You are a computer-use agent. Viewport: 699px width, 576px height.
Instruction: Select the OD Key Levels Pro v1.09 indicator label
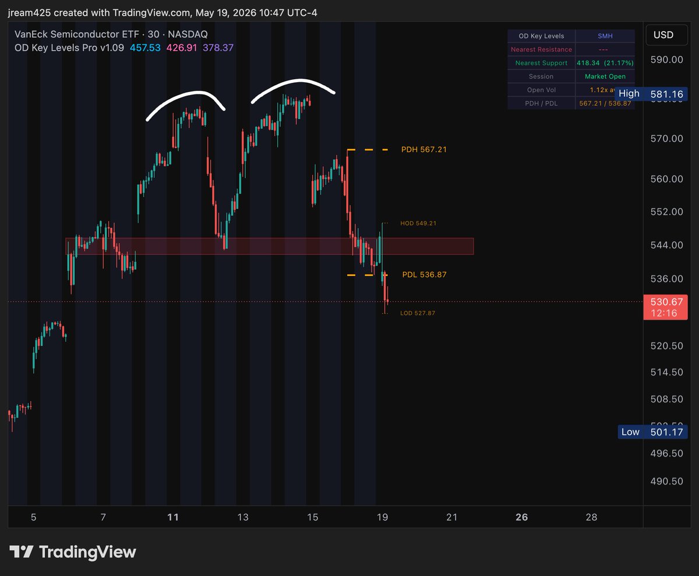click(69, 48)
